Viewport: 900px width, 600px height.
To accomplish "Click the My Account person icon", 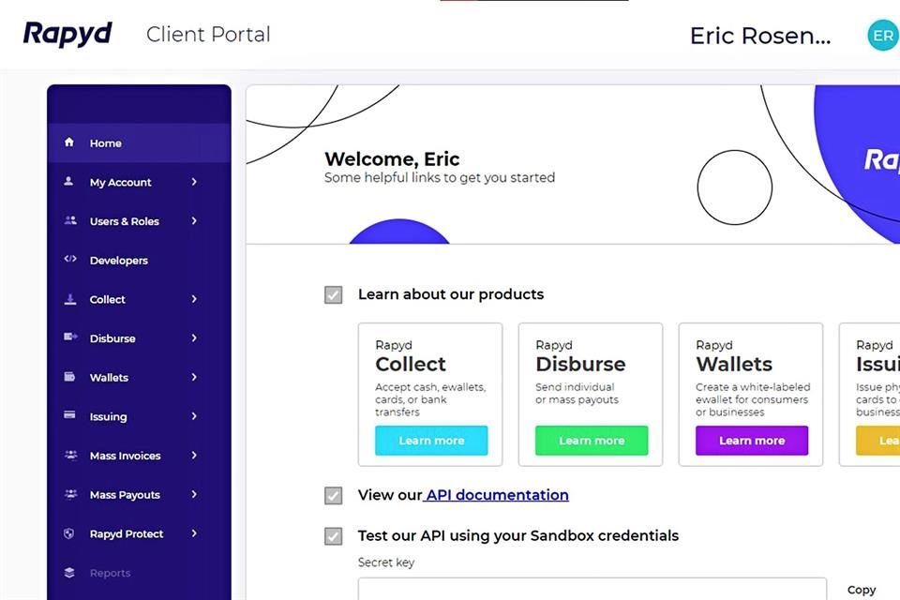I will [69, 182].
